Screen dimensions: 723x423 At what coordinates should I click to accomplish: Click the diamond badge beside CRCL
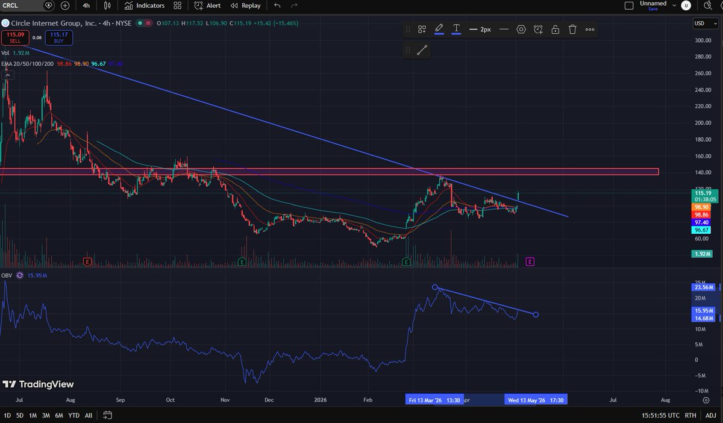click(49, 5)
